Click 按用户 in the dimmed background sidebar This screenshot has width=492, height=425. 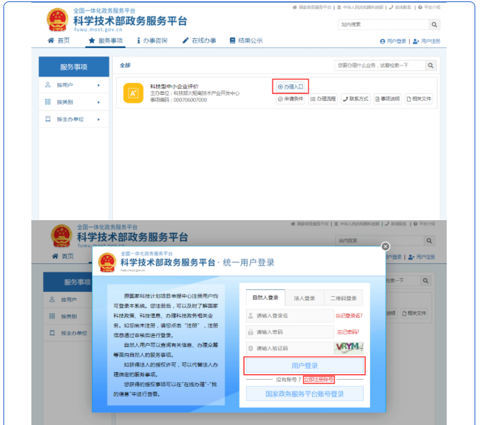(x=69, y=300)
